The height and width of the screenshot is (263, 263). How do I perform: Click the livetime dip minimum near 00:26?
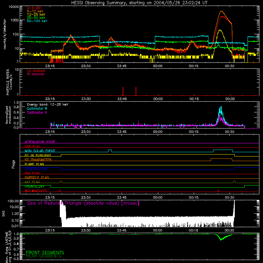221,240
